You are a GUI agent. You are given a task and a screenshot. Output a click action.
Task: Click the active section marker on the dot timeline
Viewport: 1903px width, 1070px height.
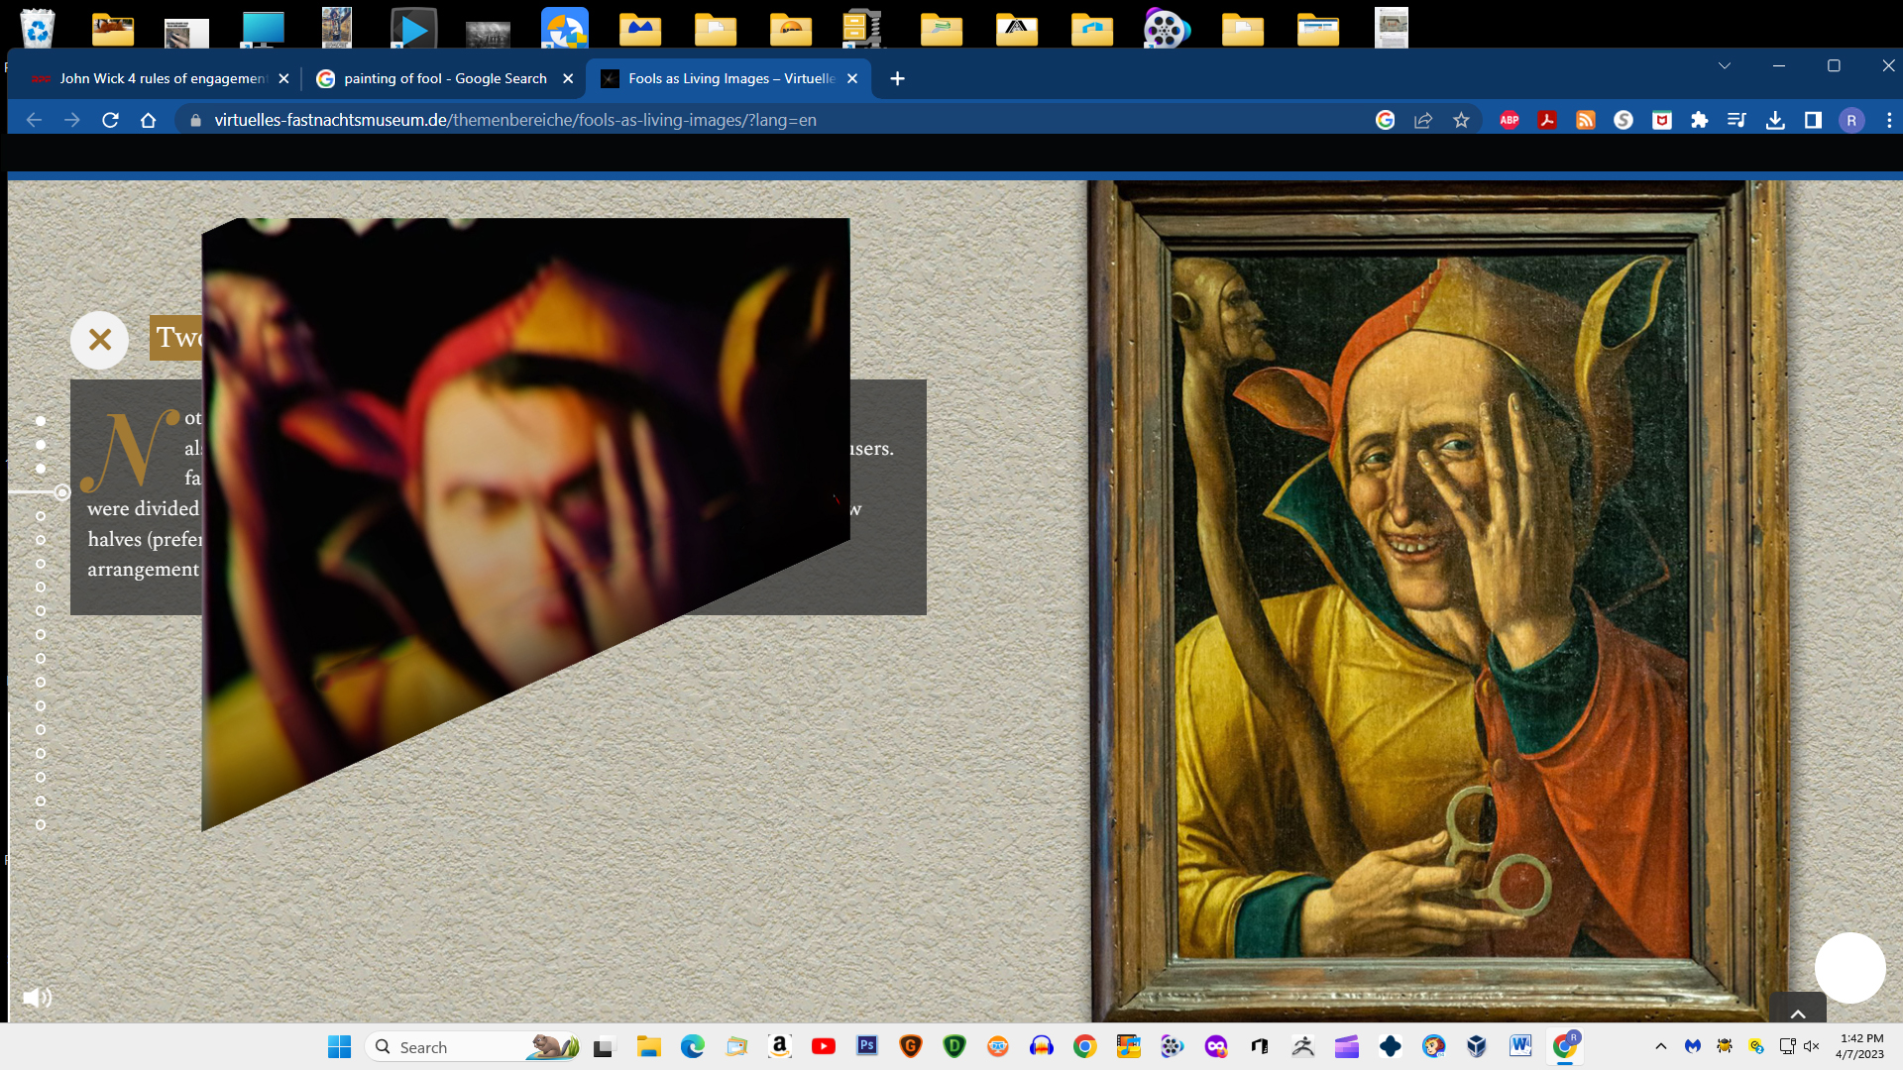click(61, 492)
